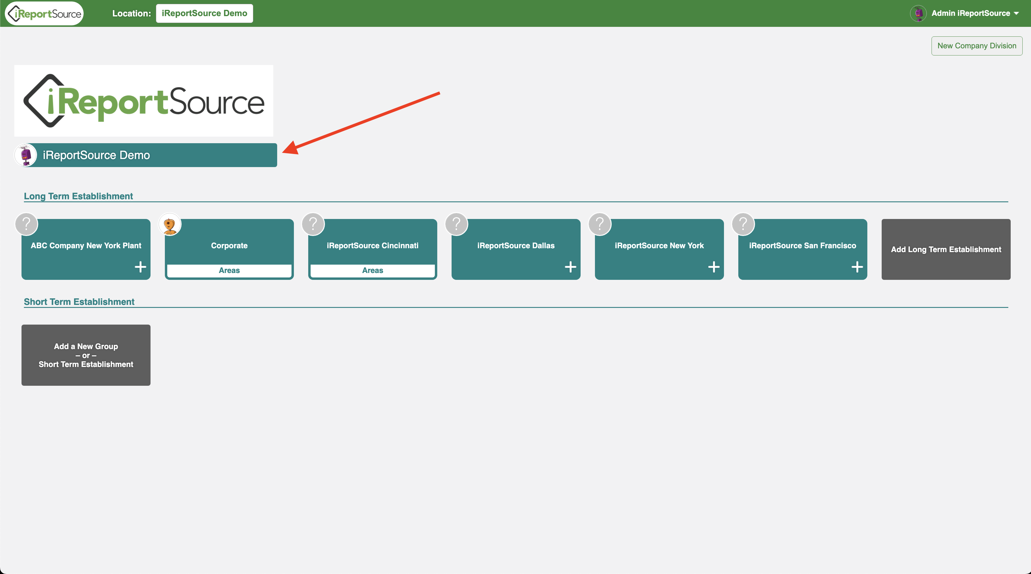Click the iReportSource Cincinnati question-mark avatar

point(313,224)
